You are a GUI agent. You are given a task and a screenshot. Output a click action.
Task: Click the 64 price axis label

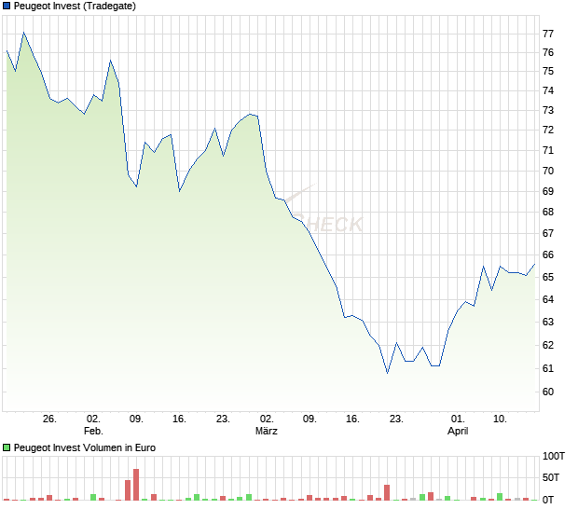coord(548,299)
